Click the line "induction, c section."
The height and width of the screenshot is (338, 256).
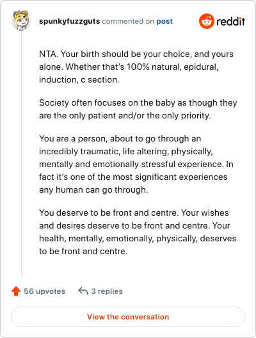(79, 80)
